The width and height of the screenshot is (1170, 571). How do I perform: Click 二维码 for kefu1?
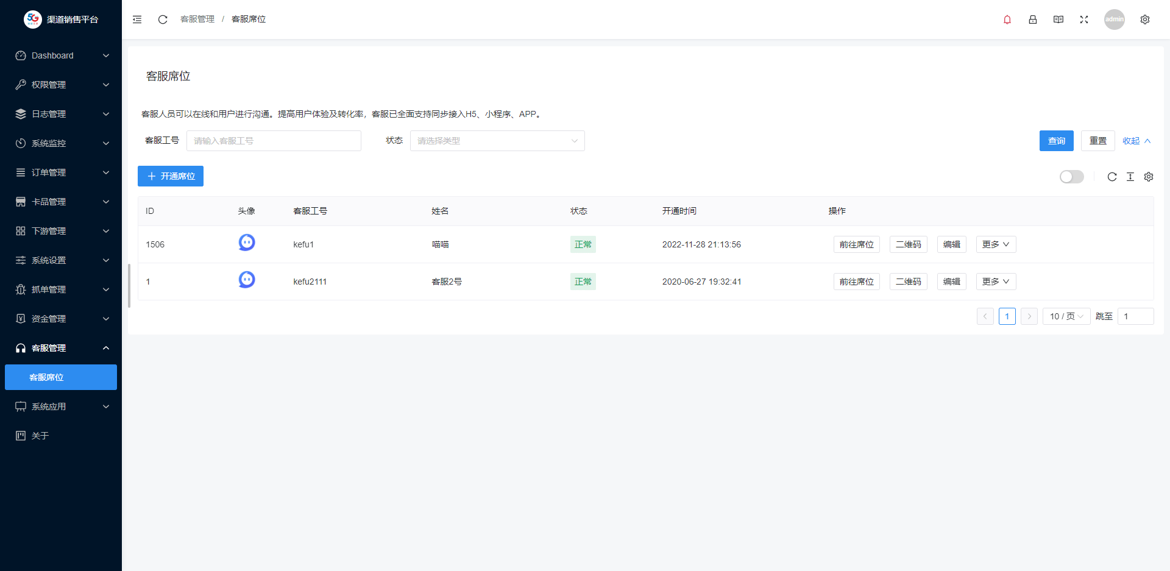(x=909, y=244)
